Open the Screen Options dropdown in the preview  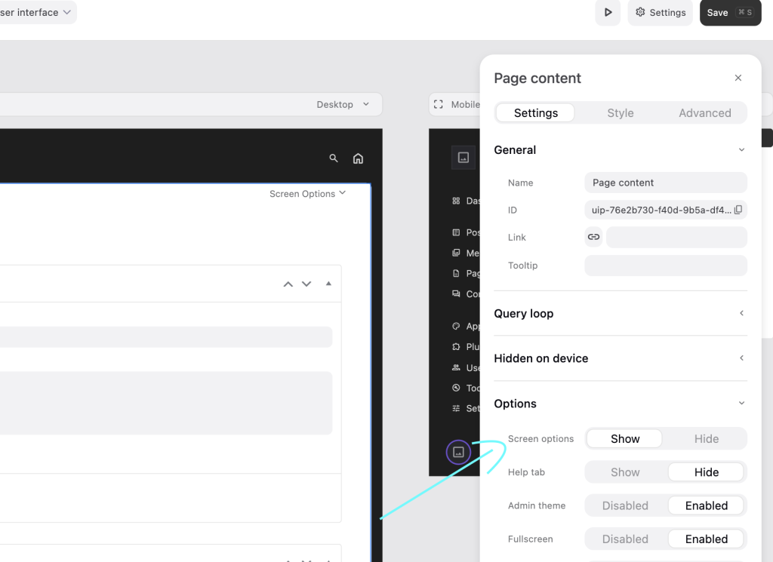click(x=307, y=194)
